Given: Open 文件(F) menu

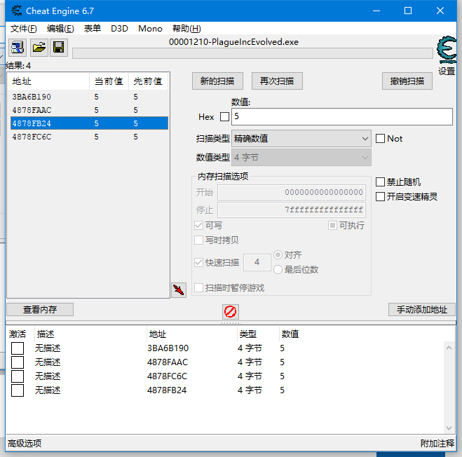Looking at the screenshot, I should tap(24, 29).
